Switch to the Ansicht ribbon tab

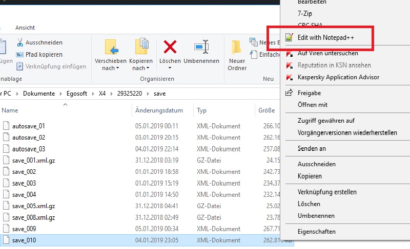(x=25, y=28)
